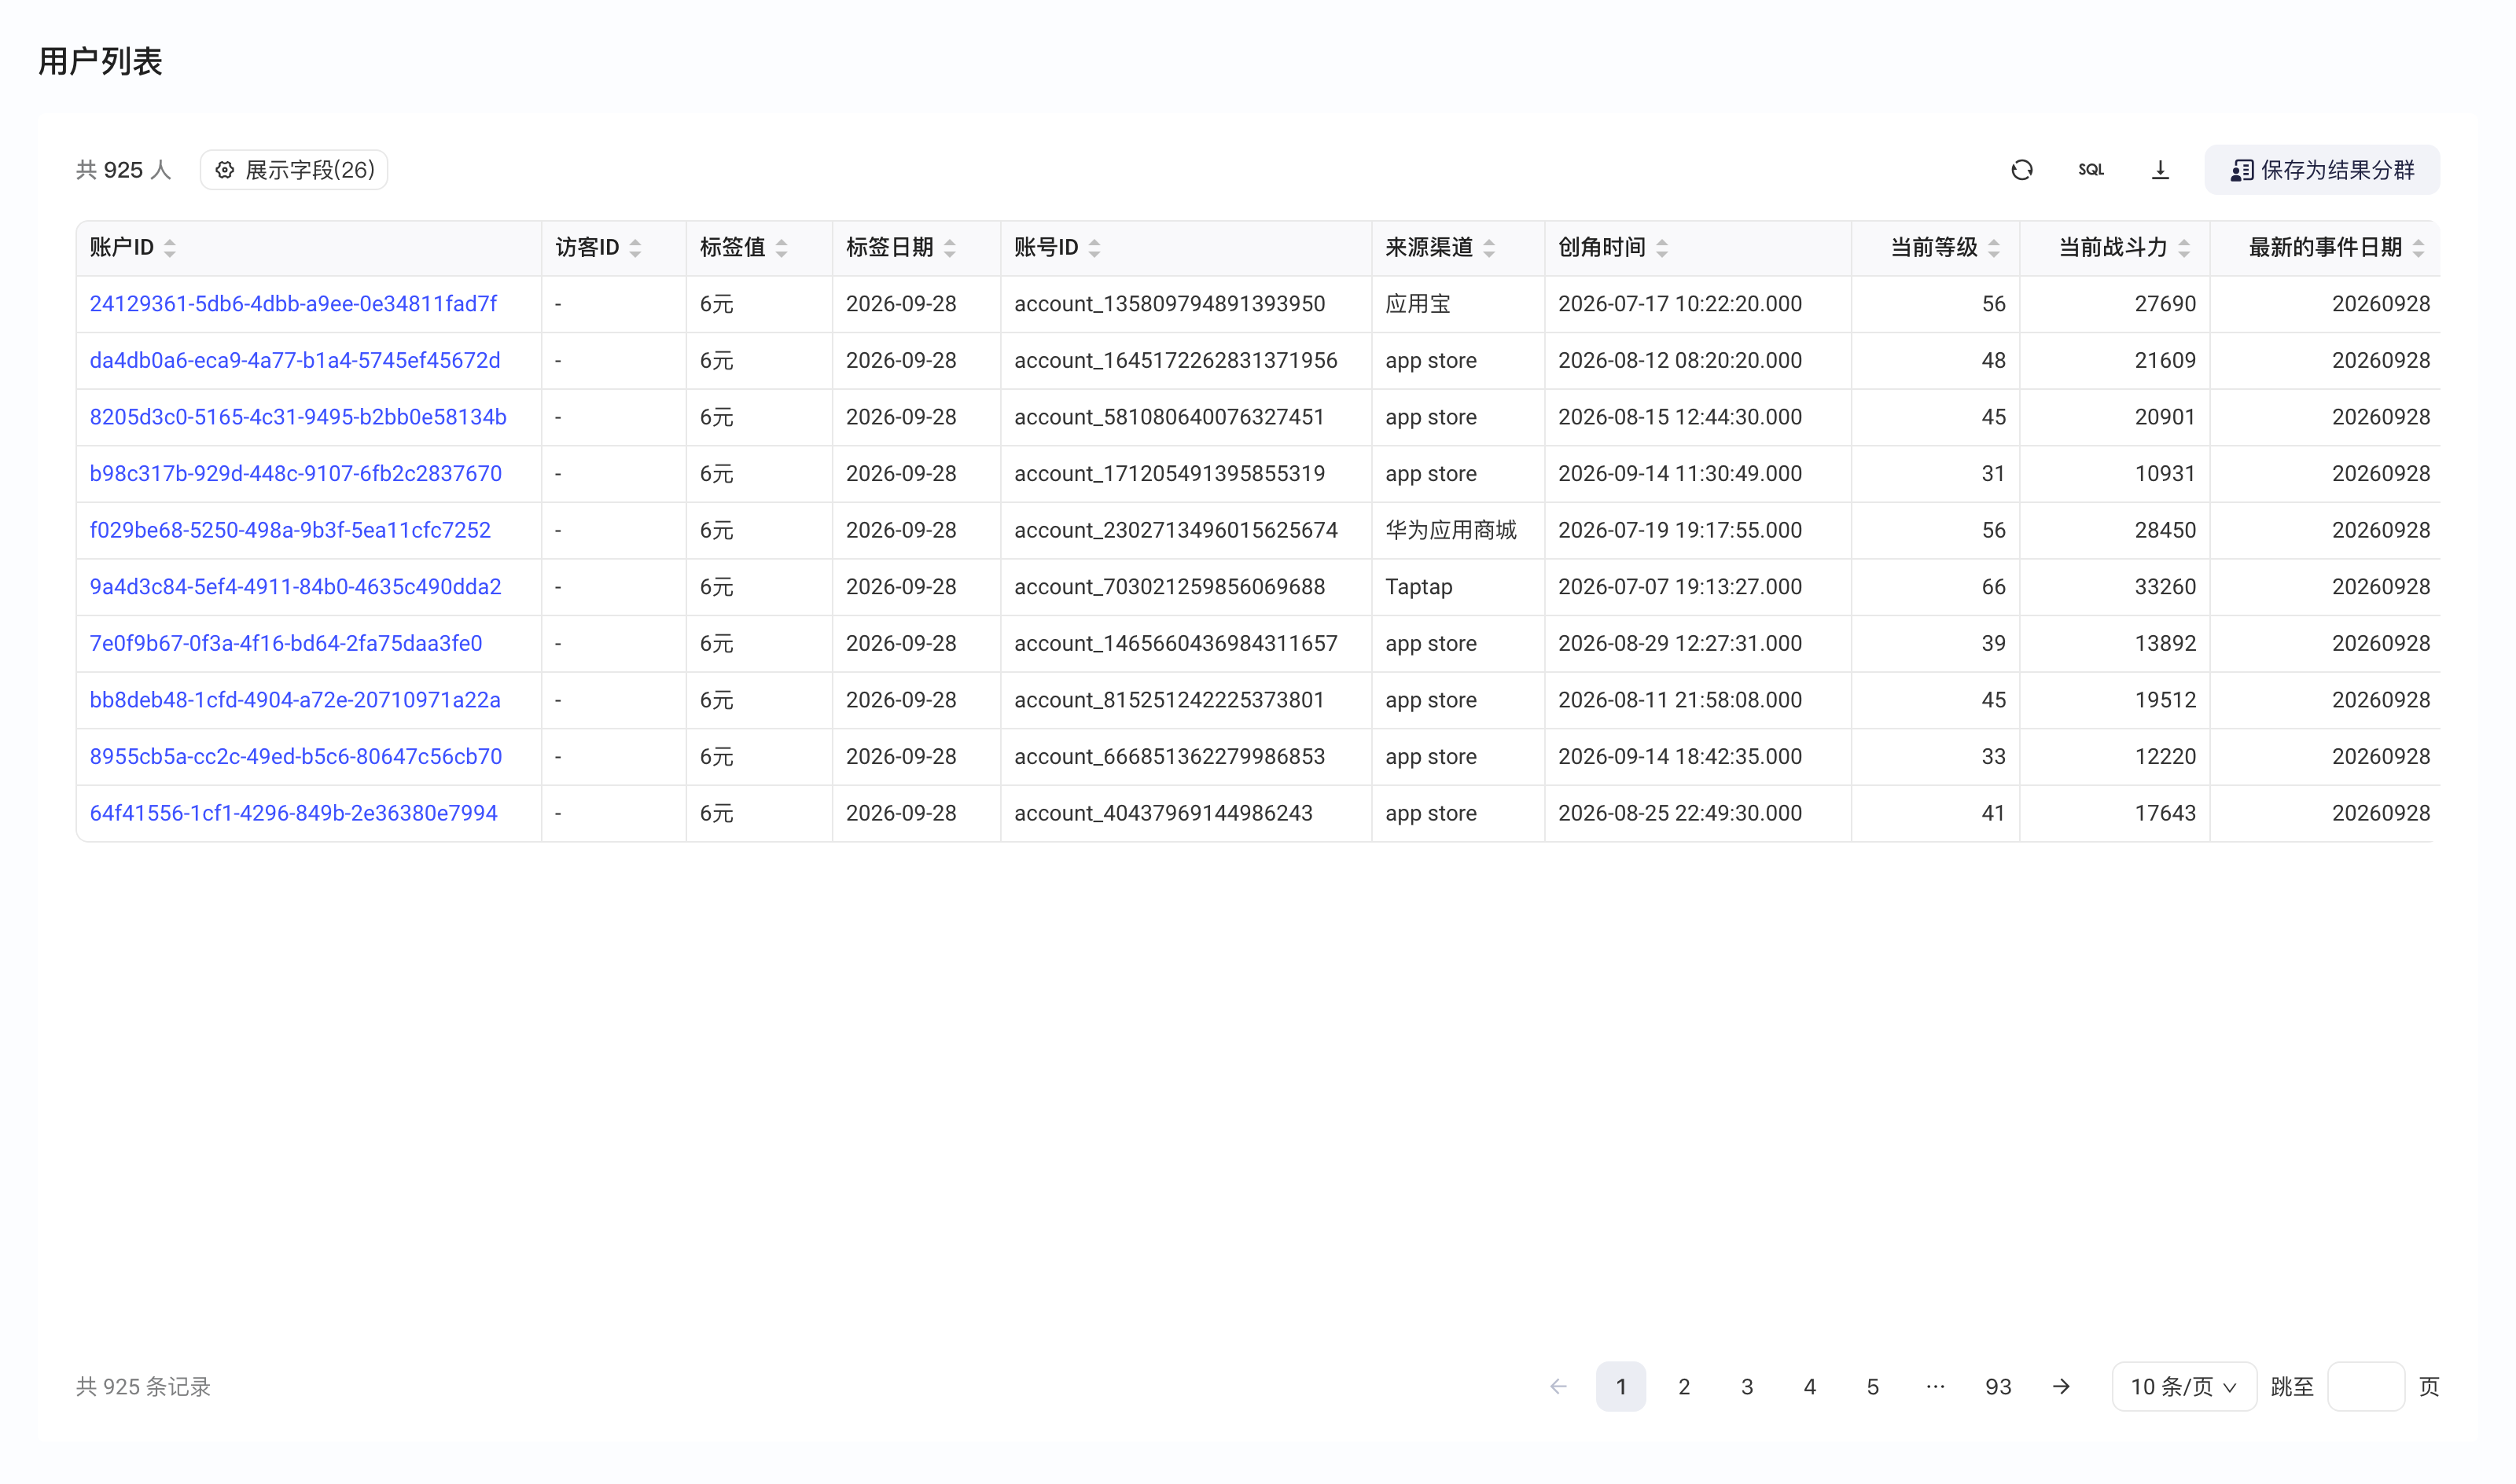
Task: Click the pagination ellipsis
Action: click(x=1935, y=1386)
